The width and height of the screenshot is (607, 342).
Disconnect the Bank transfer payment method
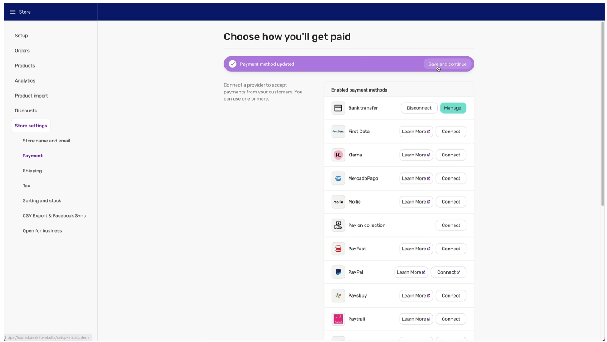pyautogui.click(x=419, y=108)
